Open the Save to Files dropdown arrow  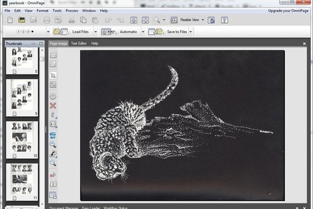(x=190, y=32)
